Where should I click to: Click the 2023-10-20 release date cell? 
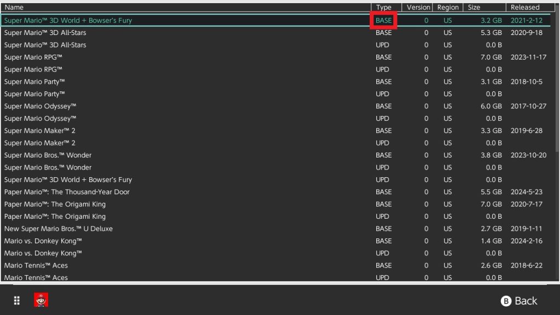(x=528, y=155)
